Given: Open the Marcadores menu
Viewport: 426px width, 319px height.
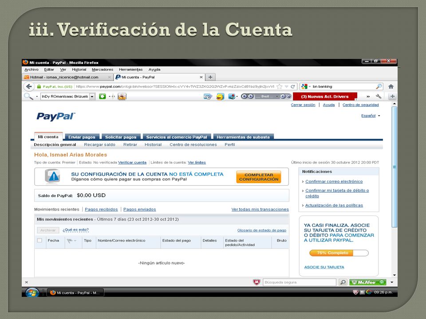Looking at the screenshot, I should (x=103, y=70).
